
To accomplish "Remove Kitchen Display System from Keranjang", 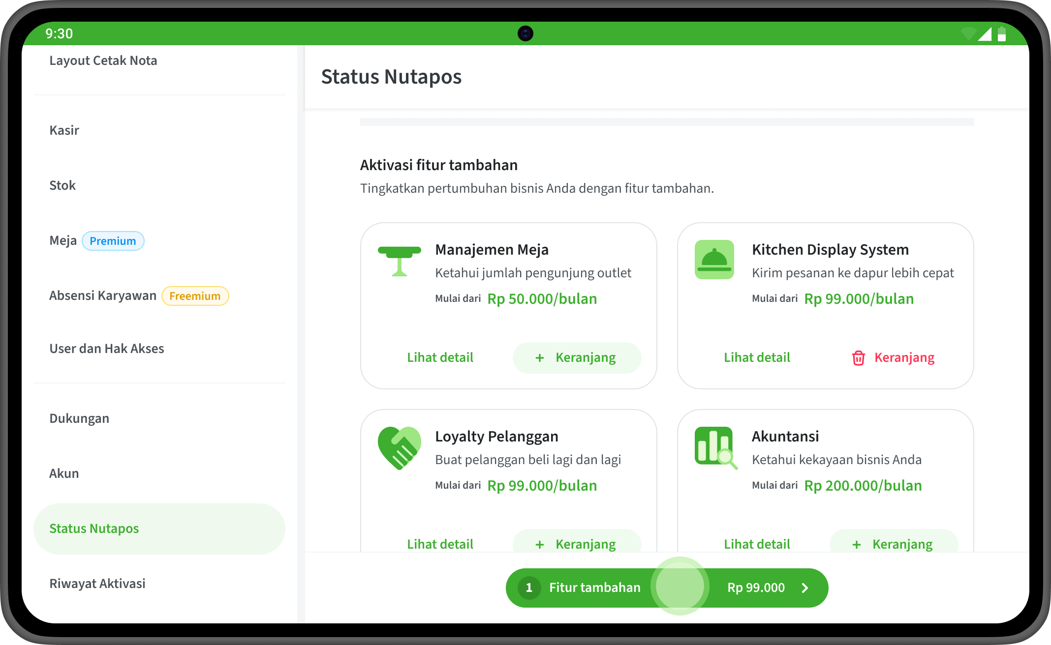I will pyautogui.click(x=894, y=358).
